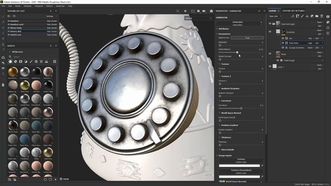Open the Material display dropdown in the viewport
This screenshot has height=186, width=331.
tap(198, 19)
